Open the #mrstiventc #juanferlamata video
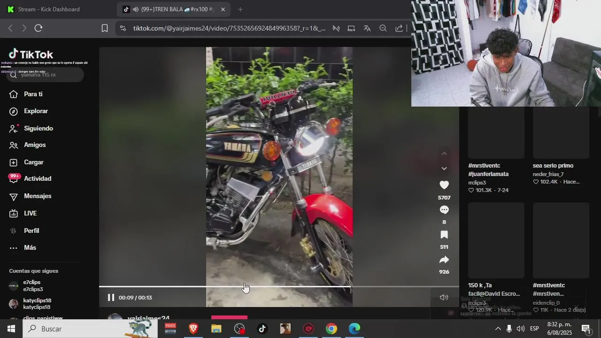Image resolution: width=601 pixels, height=338 pixels. [x=496, y=133]
